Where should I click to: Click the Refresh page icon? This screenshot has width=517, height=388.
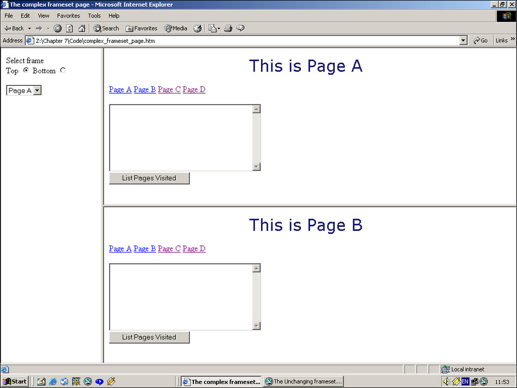pos(69,28)
